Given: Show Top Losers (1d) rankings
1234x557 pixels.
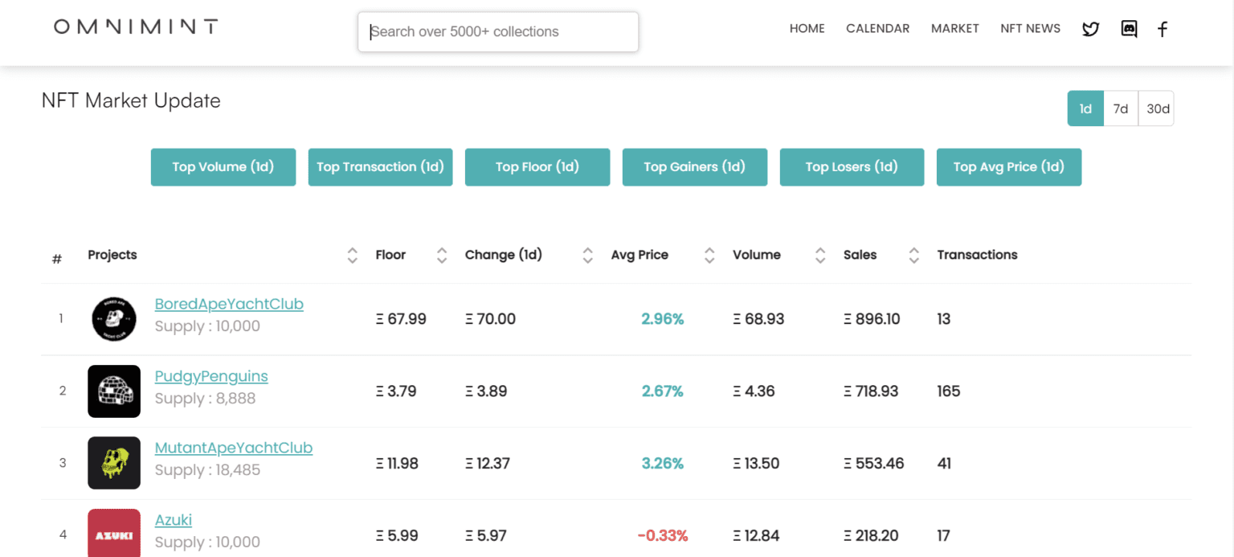Looking at the screenshot, I should [x=852, y=167].
